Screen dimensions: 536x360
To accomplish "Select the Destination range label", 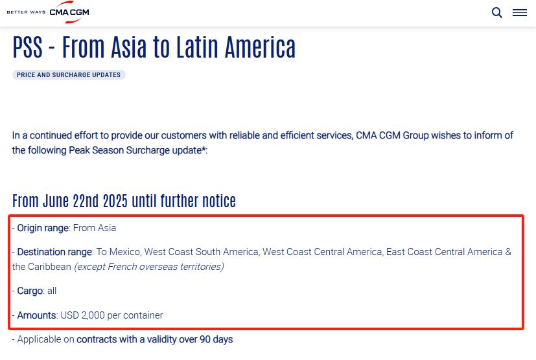I will coord(54,252).
